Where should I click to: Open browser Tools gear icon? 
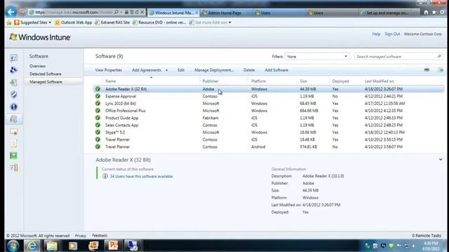(442, 13)
